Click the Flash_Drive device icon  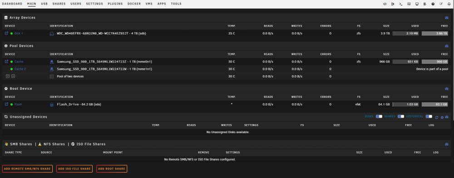pyautogui.click(x=52, y=104)
